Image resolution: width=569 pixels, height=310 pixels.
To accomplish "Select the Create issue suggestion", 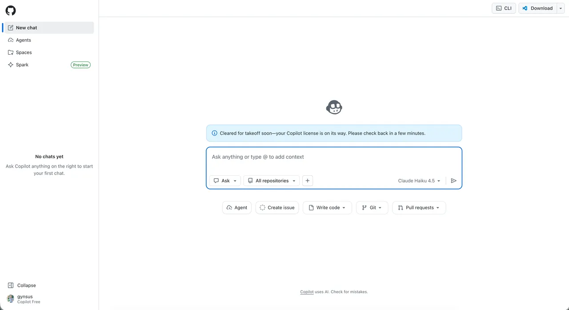I will [x=277, y=208].
